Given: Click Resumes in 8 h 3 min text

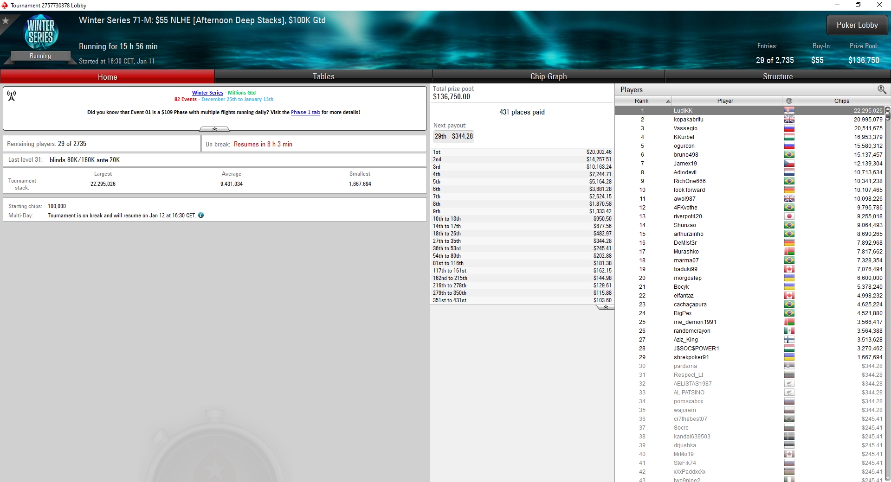Looking at the screenshot, I should coord(263,144).
